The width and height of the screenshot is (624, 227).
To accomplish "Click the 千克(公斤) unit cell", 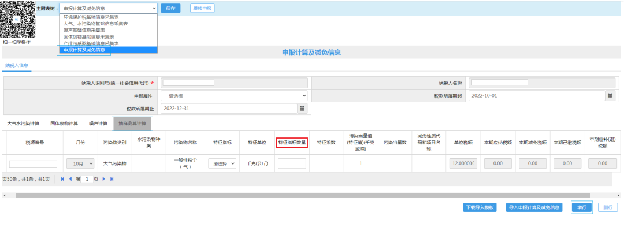I will click(x=257, y=163).
